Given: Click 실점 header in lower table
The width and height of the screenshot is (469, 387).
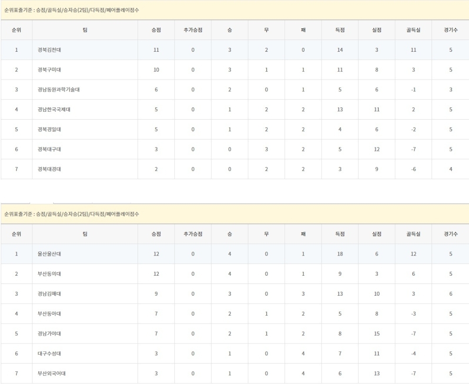Looking at the screenshot, I should (377, 234).
